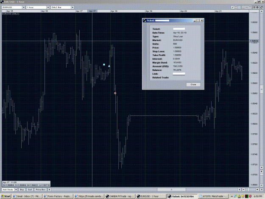Select the highlighted Apr 17 date marker
Viewport: 265px width, 199px height.
(x=92, y=11)
